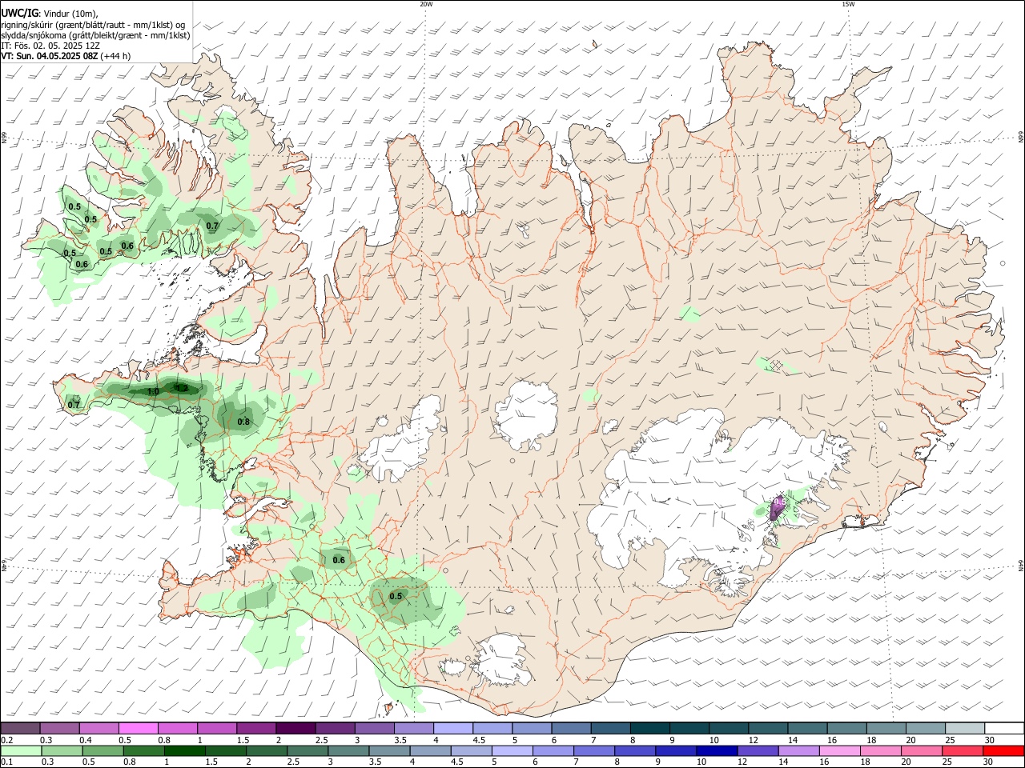Screen dimensions: 1025x768
Task: Click the 1.0 precipitation value on the map
Action: 153,391
